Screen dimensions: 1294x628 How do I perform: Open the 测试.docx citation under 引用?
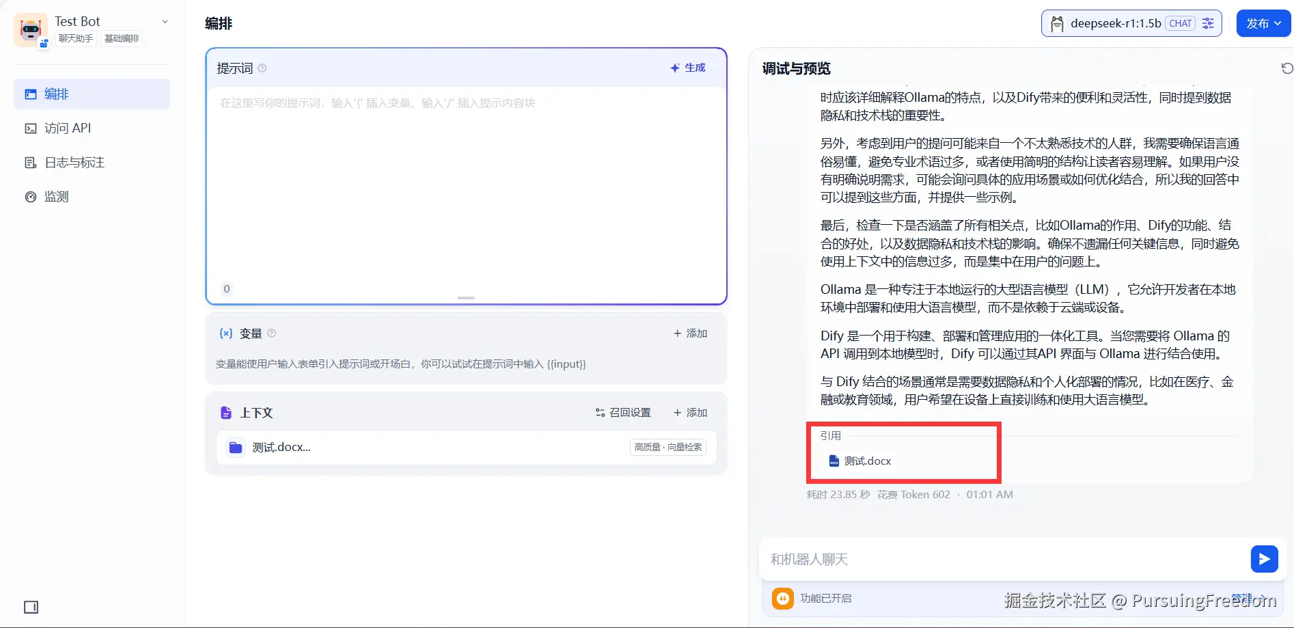(860, 461)
